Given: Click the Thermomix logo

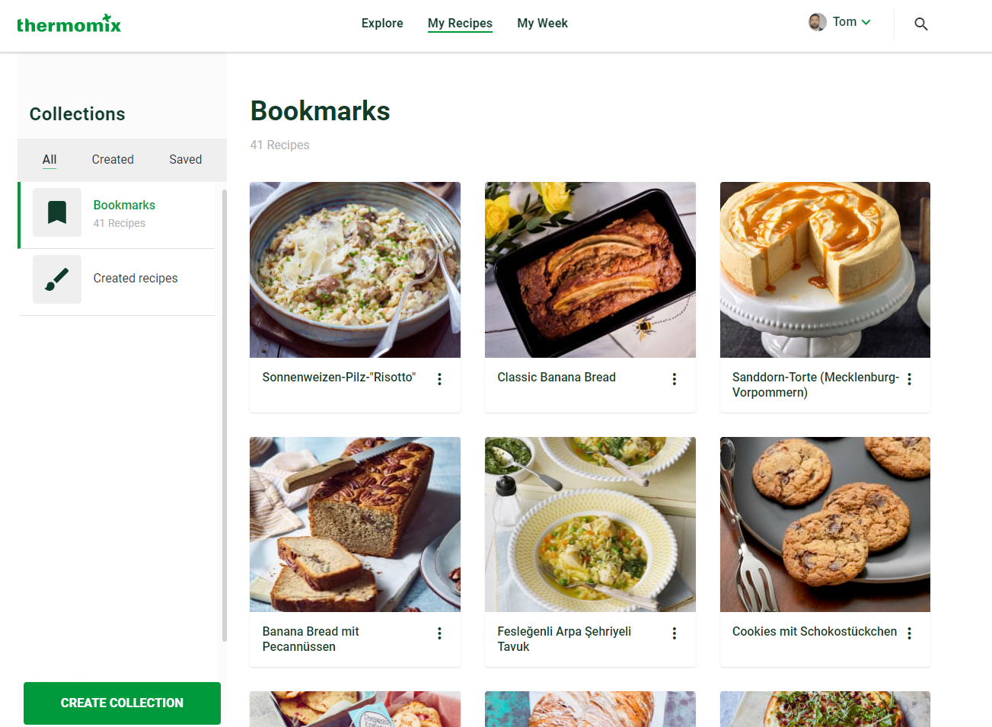Looking at the screenshot, I should tap(69, 24).
